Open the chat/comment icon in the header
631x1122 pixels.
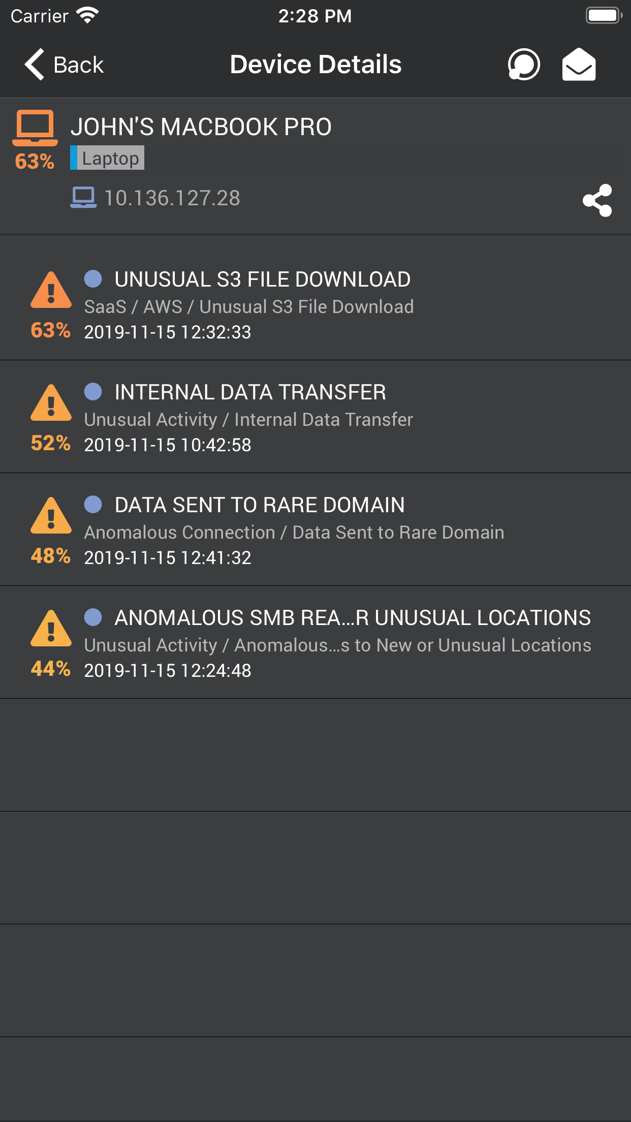coord(523,64)
